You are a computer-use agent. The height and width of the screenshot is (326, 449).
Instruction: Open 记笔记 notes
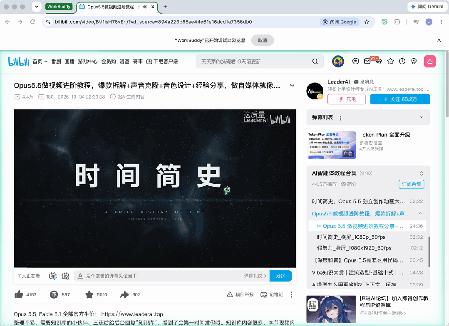[x=272, y=294]
